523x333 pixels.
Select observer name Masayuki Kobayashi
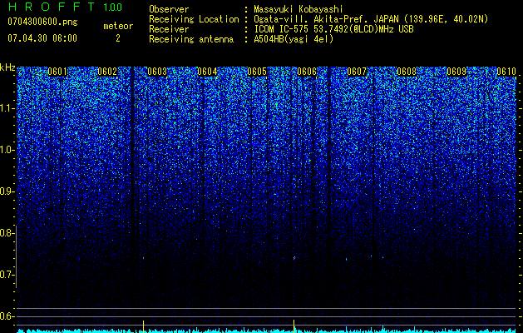(x=299, y=9)
